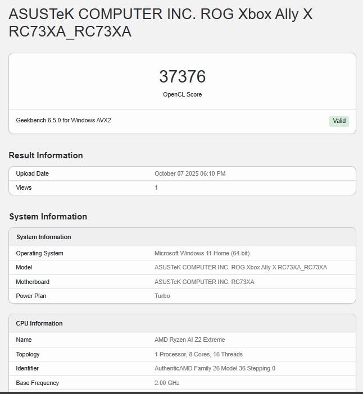Click the 37376 score number

click(182, 77)
